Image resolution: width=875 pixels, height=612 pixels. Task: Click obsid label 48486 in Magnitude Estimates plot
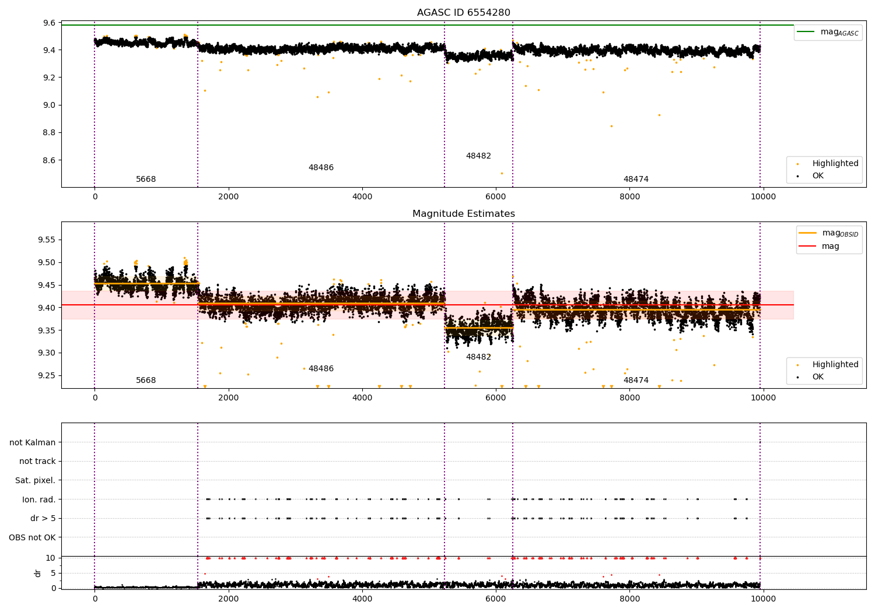coord(321,369)
